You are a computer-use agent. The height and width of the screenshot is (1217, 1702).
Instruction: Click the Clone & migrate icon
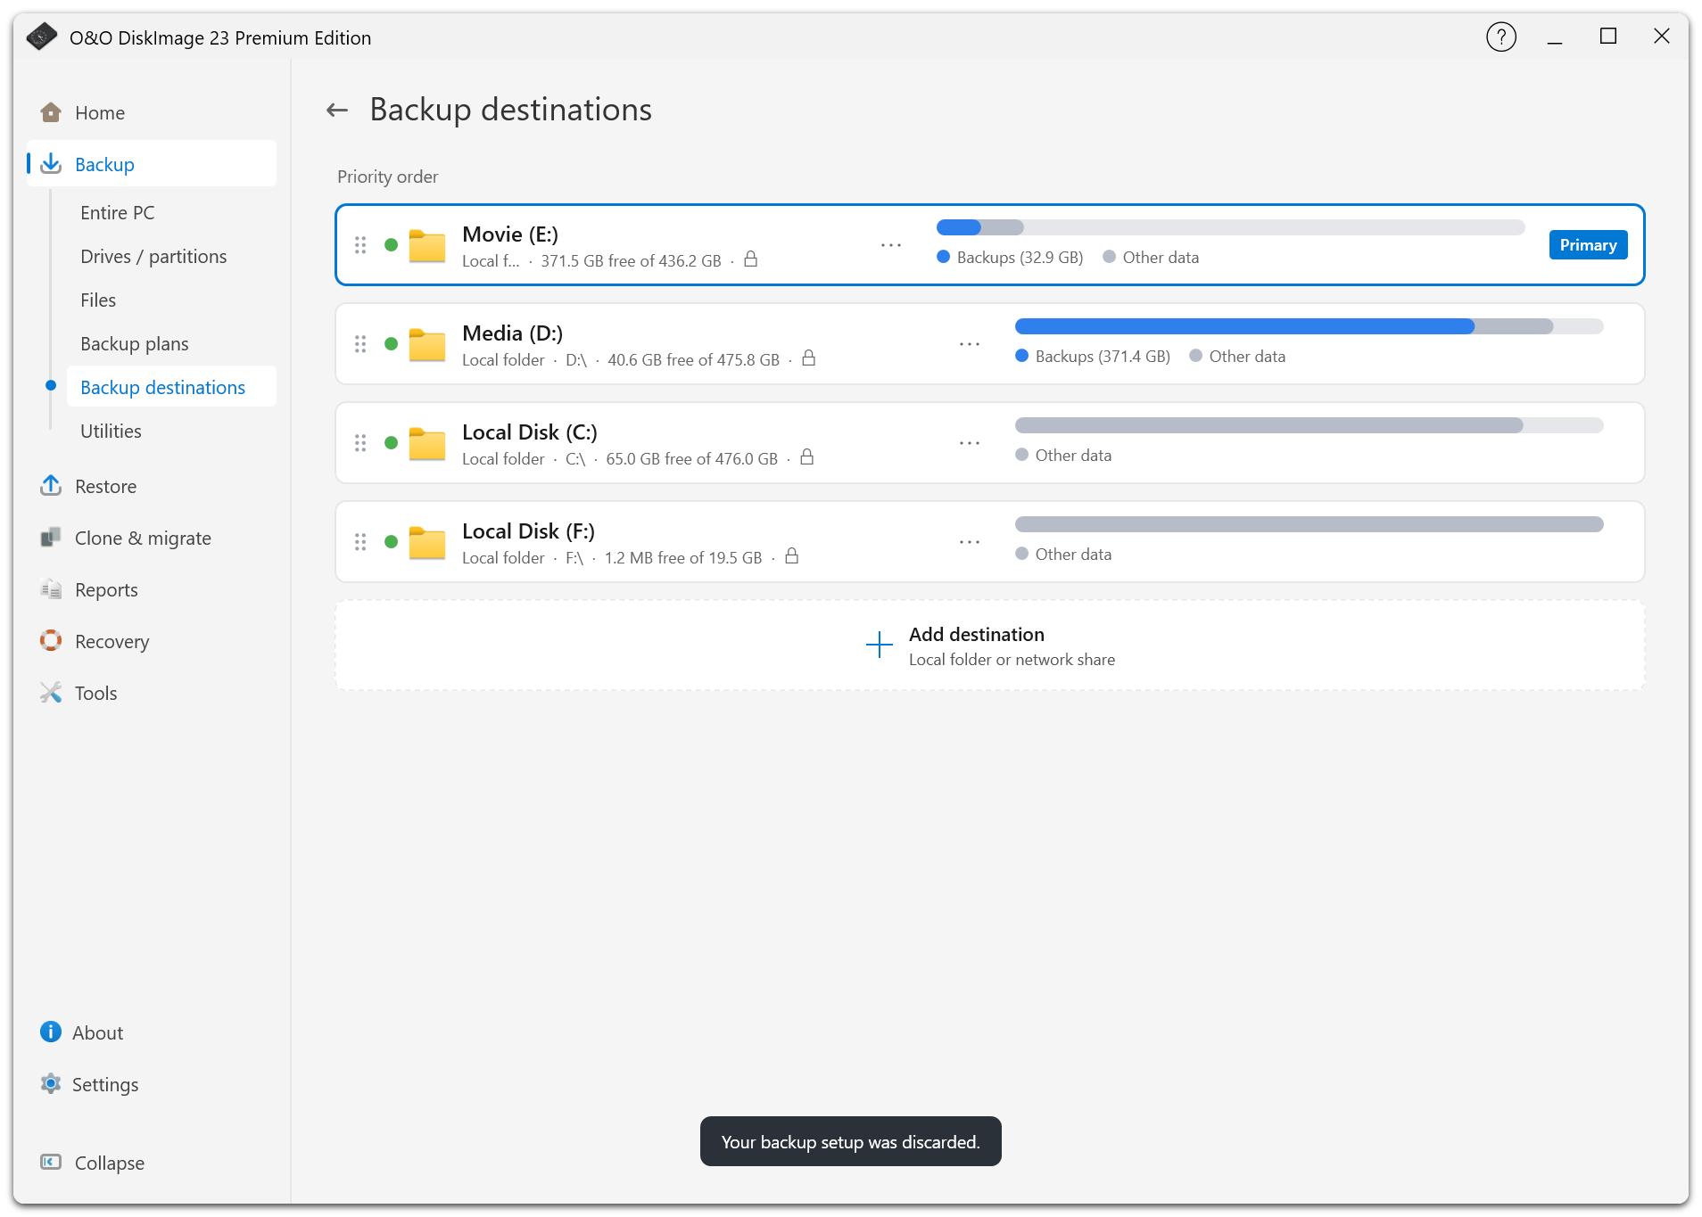pos(51,538)
